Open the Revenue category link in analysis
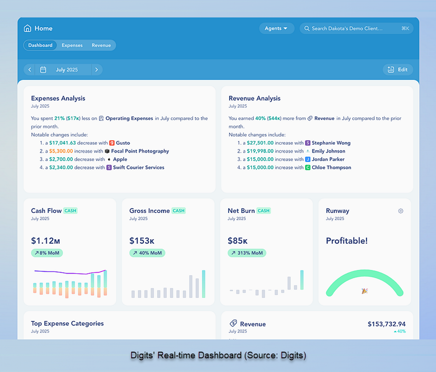The width and height of the screenshot is (436, 372). coord(325,119)
